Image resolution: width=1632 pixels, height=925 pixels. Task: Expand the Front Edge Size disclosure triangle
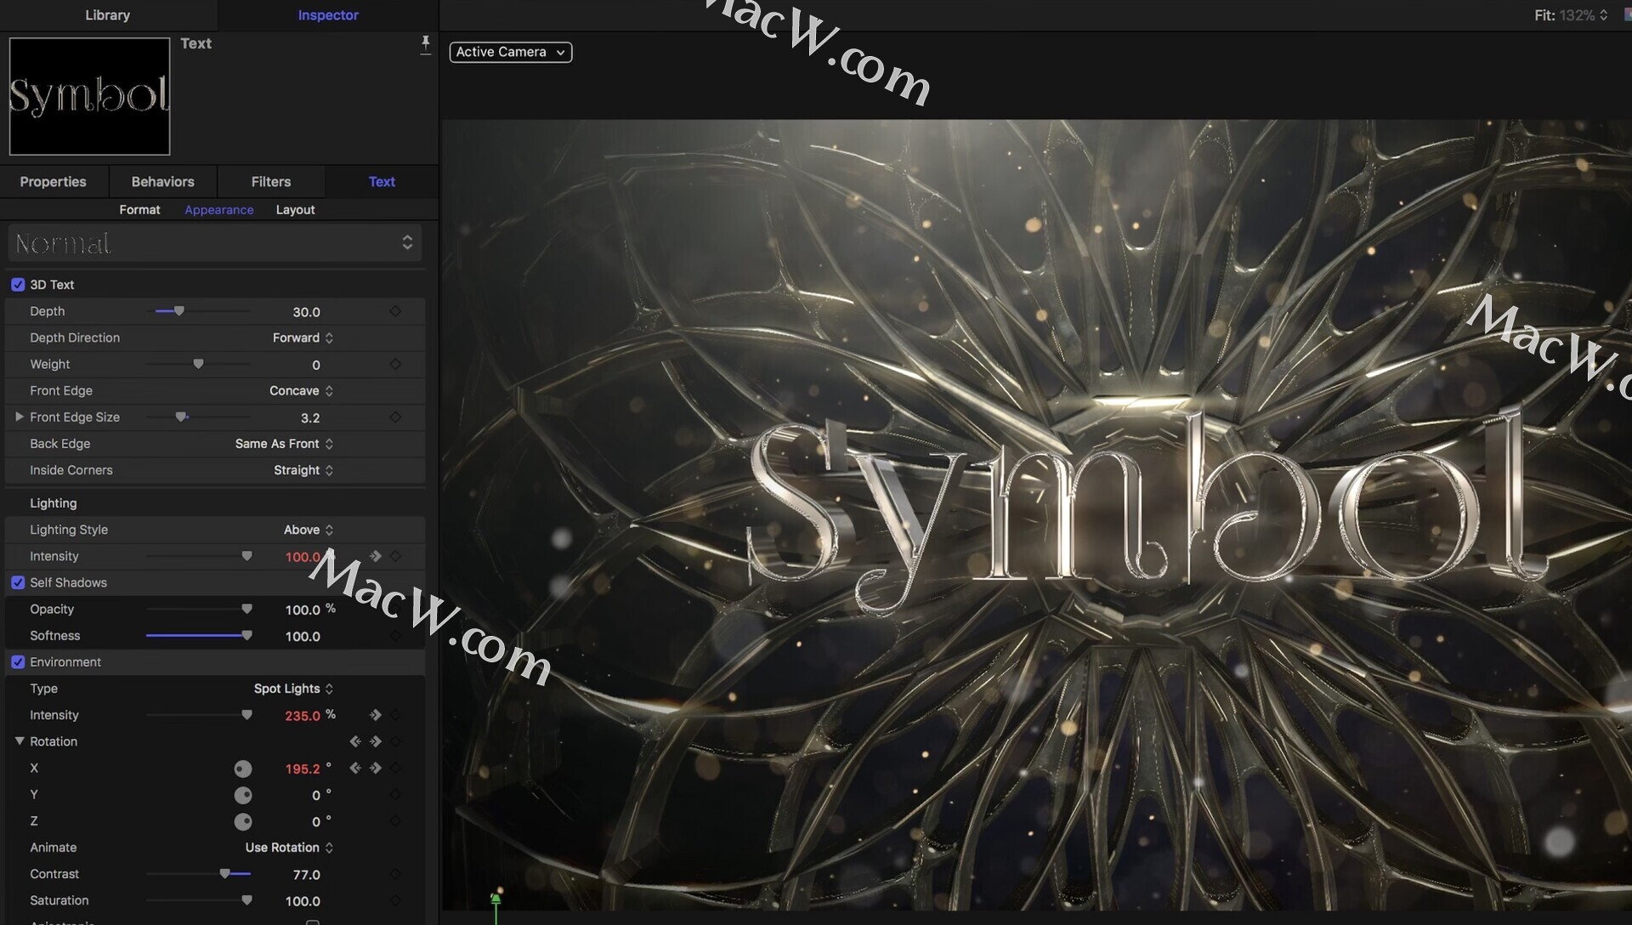click(x=19, y=417)
